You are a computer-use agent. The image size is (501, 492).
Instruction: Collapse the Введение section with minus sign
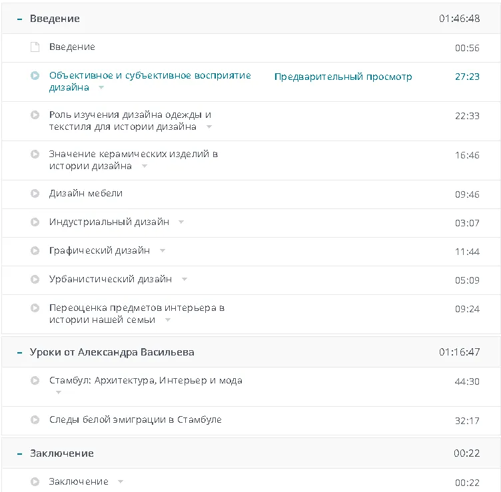20,19
